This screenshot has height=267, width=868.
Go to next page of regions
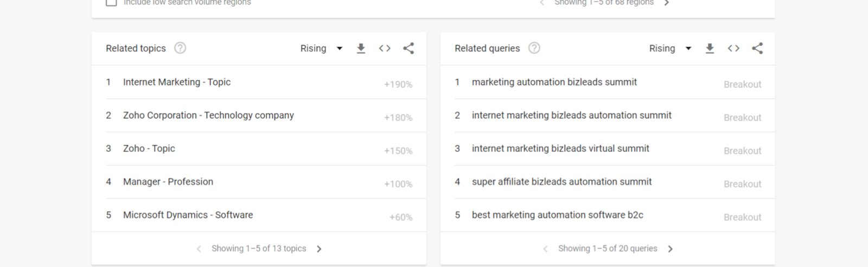(x=667, y=3)
